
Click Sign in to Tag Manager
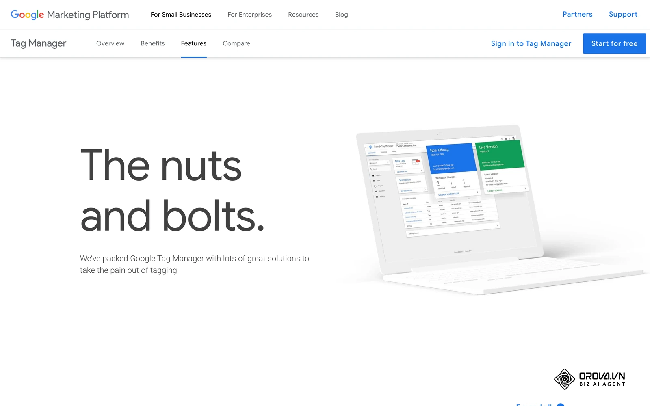pos(531,43)
